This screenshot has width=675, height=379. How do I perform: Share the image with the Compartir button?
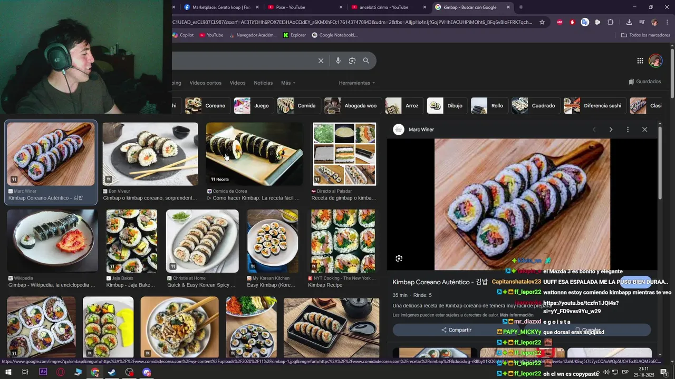point(457,330)
